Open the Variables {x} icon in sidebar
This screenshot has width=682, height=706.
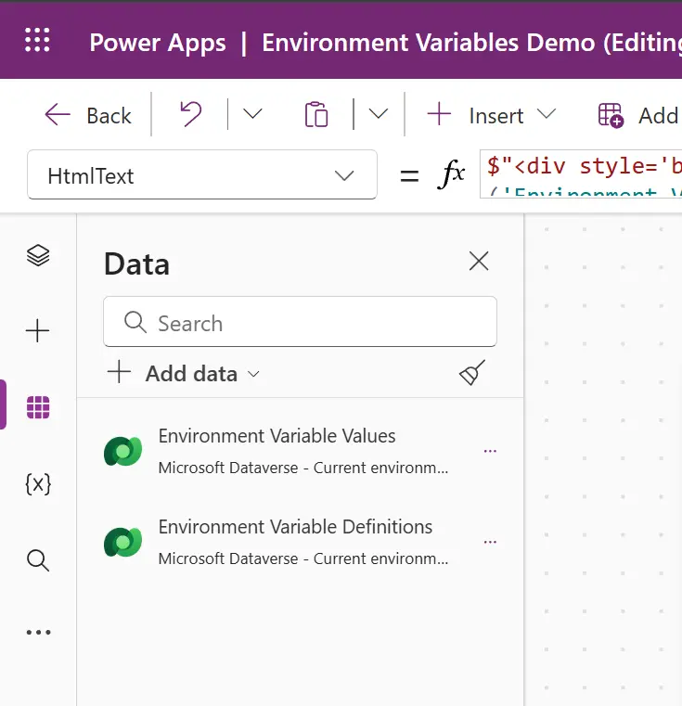click(38, 483)
